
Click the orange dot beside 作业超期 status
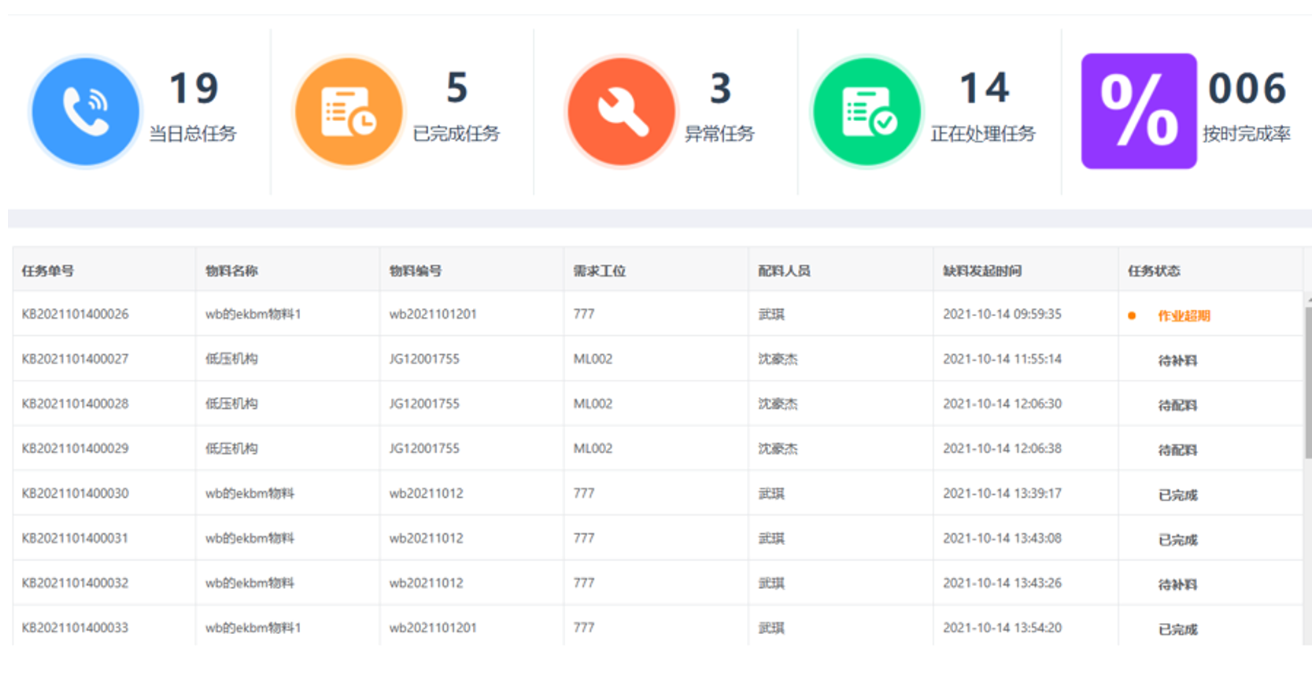[1132, 316]
